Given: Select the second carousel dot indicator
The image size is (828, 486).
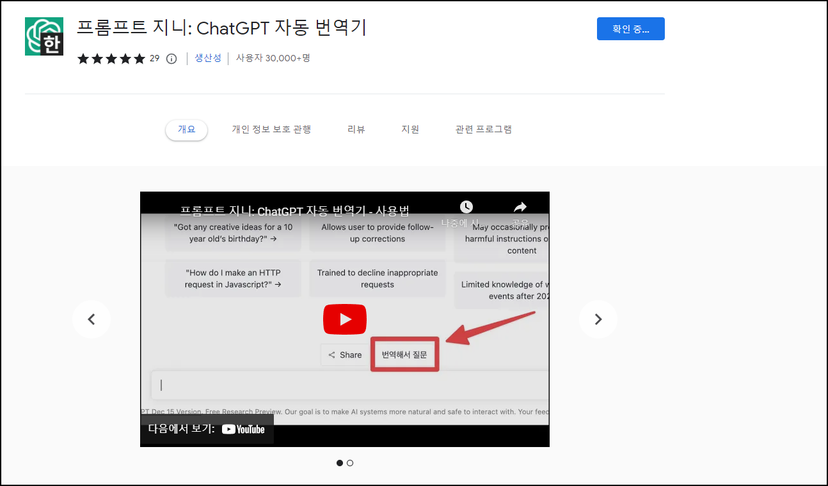Looking at the screenshot, I should 350,463.
